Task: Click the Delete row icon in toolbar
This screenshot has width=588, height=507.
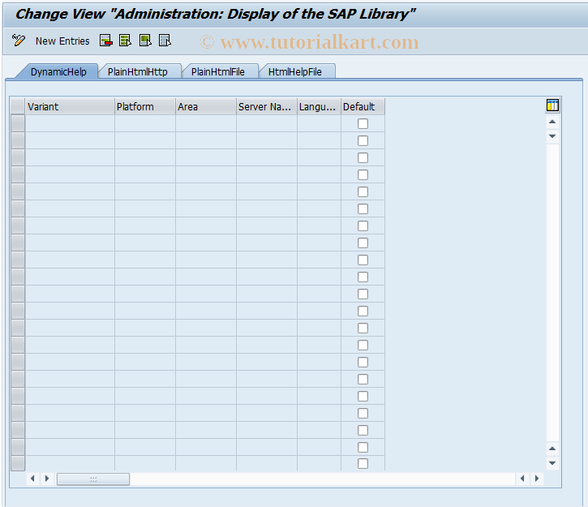Action: (x=105, y=40)
